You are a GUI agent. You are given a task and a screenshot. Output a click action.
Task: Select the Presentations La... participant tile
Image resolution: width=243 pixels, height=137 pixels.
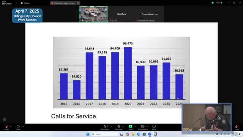point(150,14)
